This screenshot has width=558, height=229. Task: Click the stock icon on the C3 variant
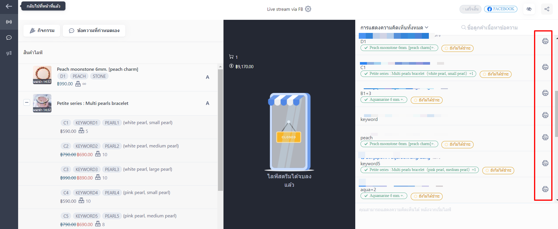pyautogui.click(x=98, y=177)
